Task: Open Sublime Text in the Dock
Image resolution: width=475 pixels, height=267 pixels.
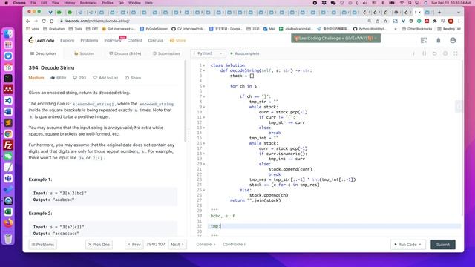Action: [x=8, y=123]
